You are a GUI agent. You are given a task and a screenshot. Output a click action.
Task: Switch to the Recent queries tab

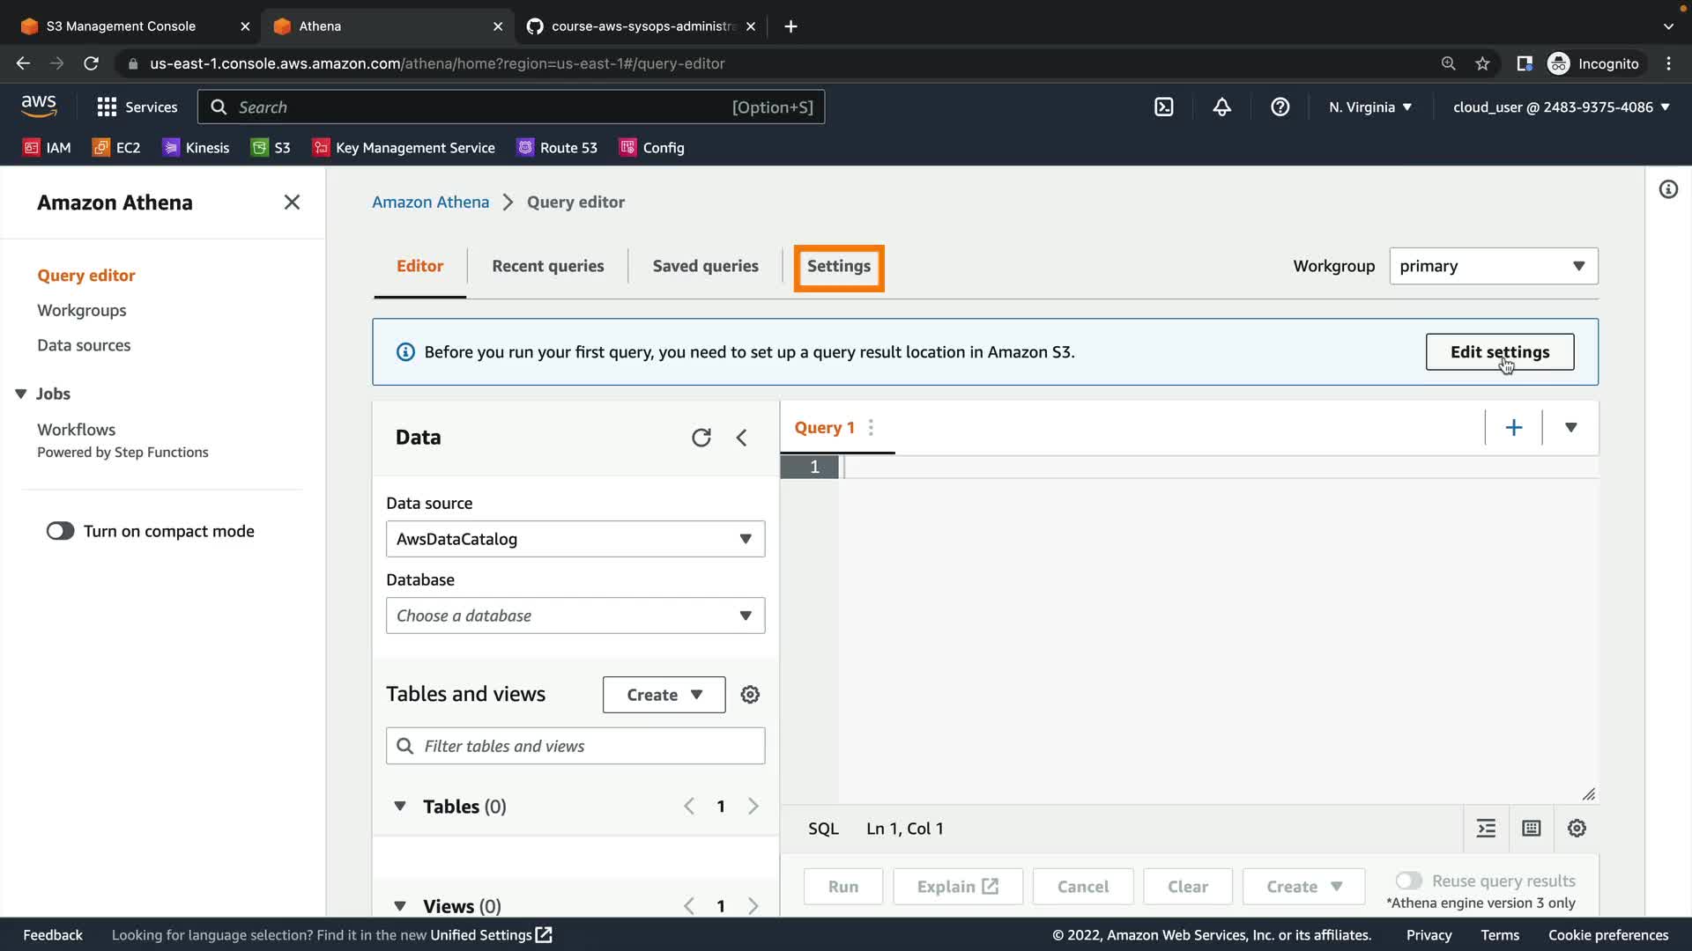[x=547, y=266]
